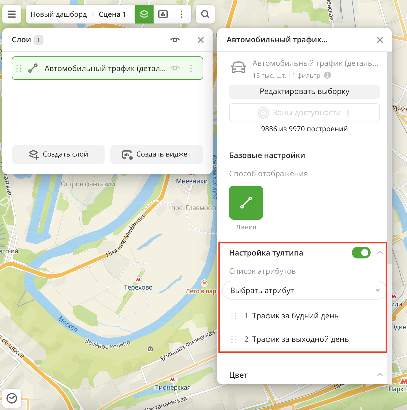
Task: Go to Новый дашборд breadcrumb
Action: click(59, 14)
